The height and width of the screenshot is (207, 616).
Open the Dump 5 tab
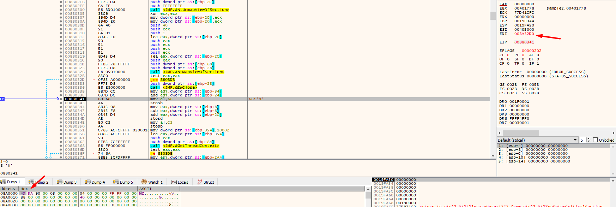pyautogui.click(x=123, y=182)
